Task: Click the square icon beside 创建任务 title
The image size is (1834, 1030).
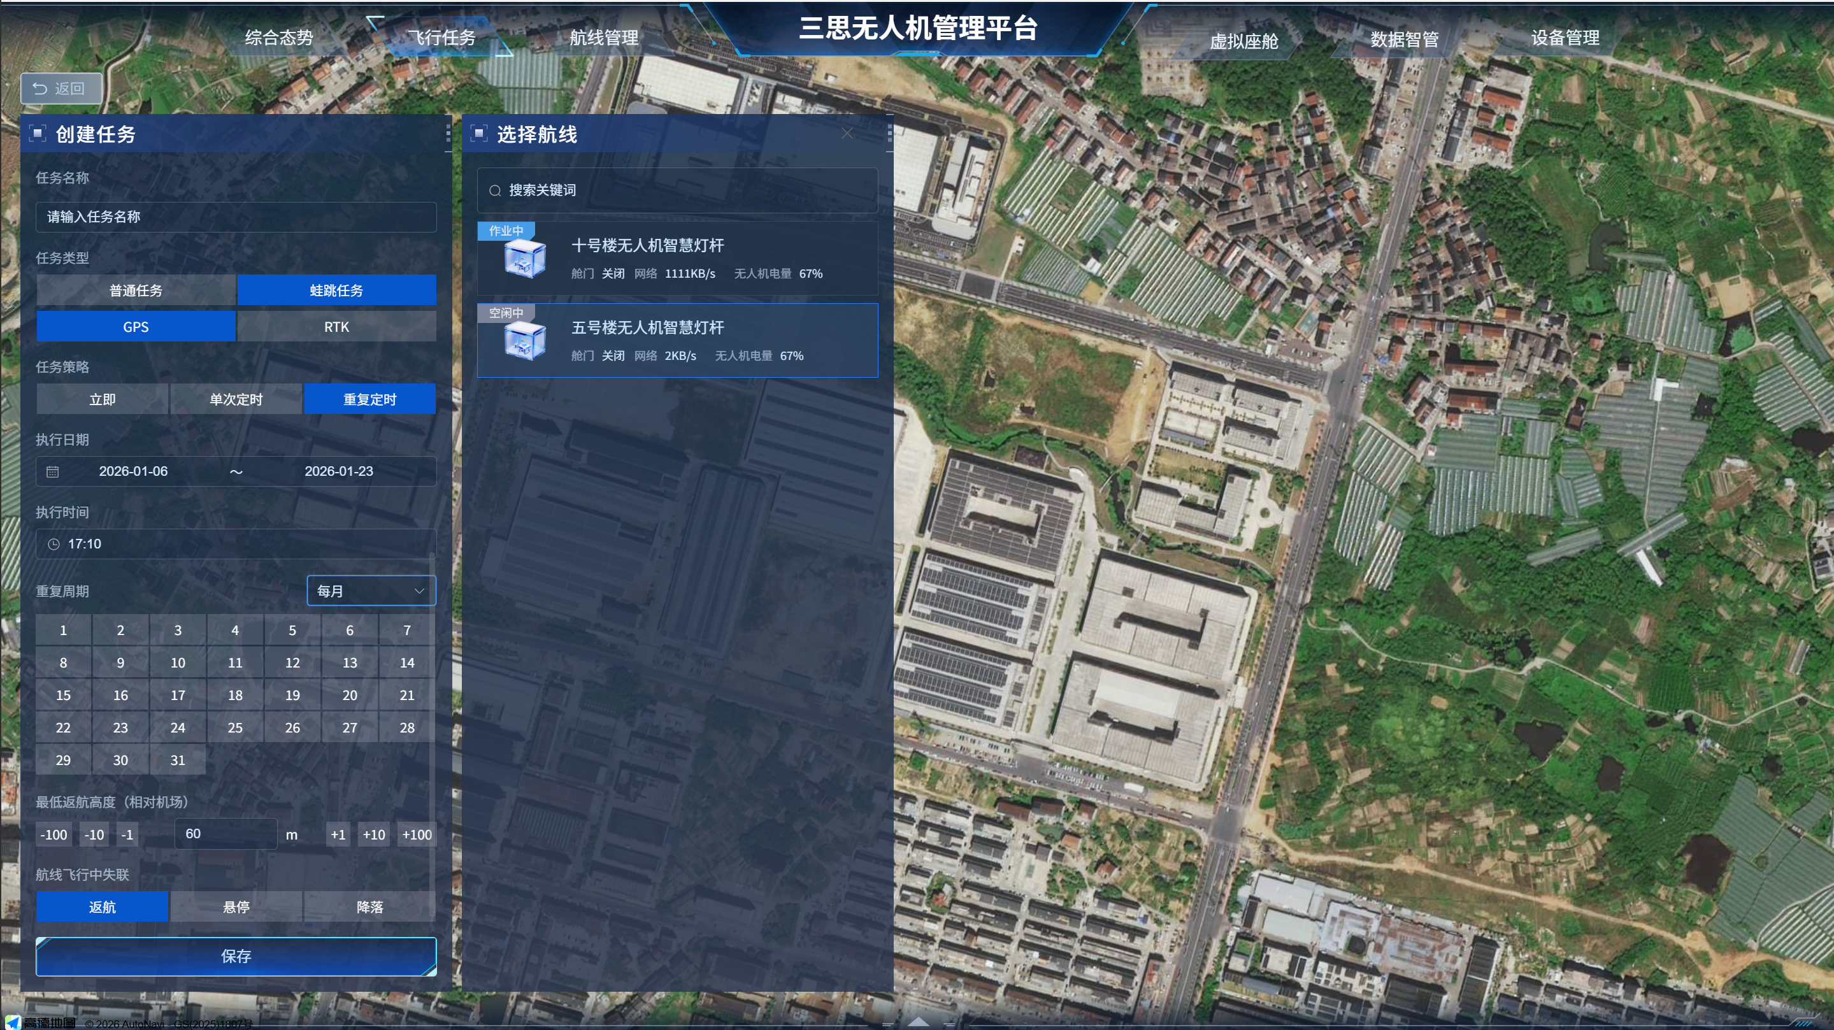Action: 38,134
